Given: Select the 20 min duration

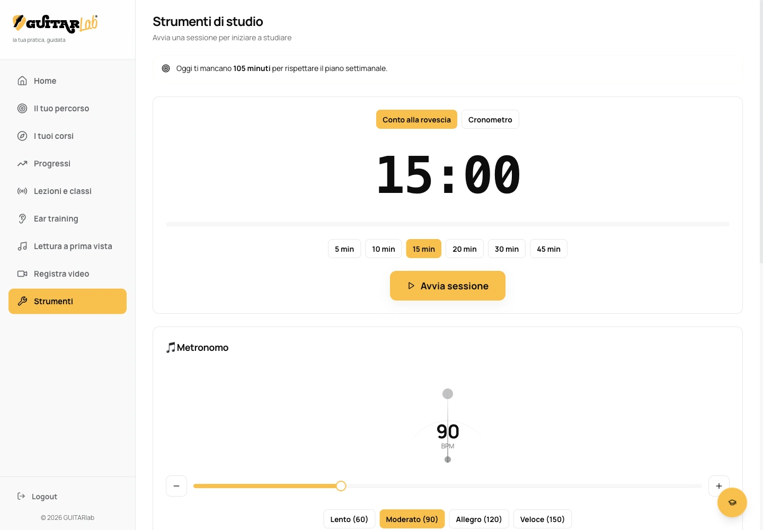Looking at the screenshot, I should coord(465,249).
